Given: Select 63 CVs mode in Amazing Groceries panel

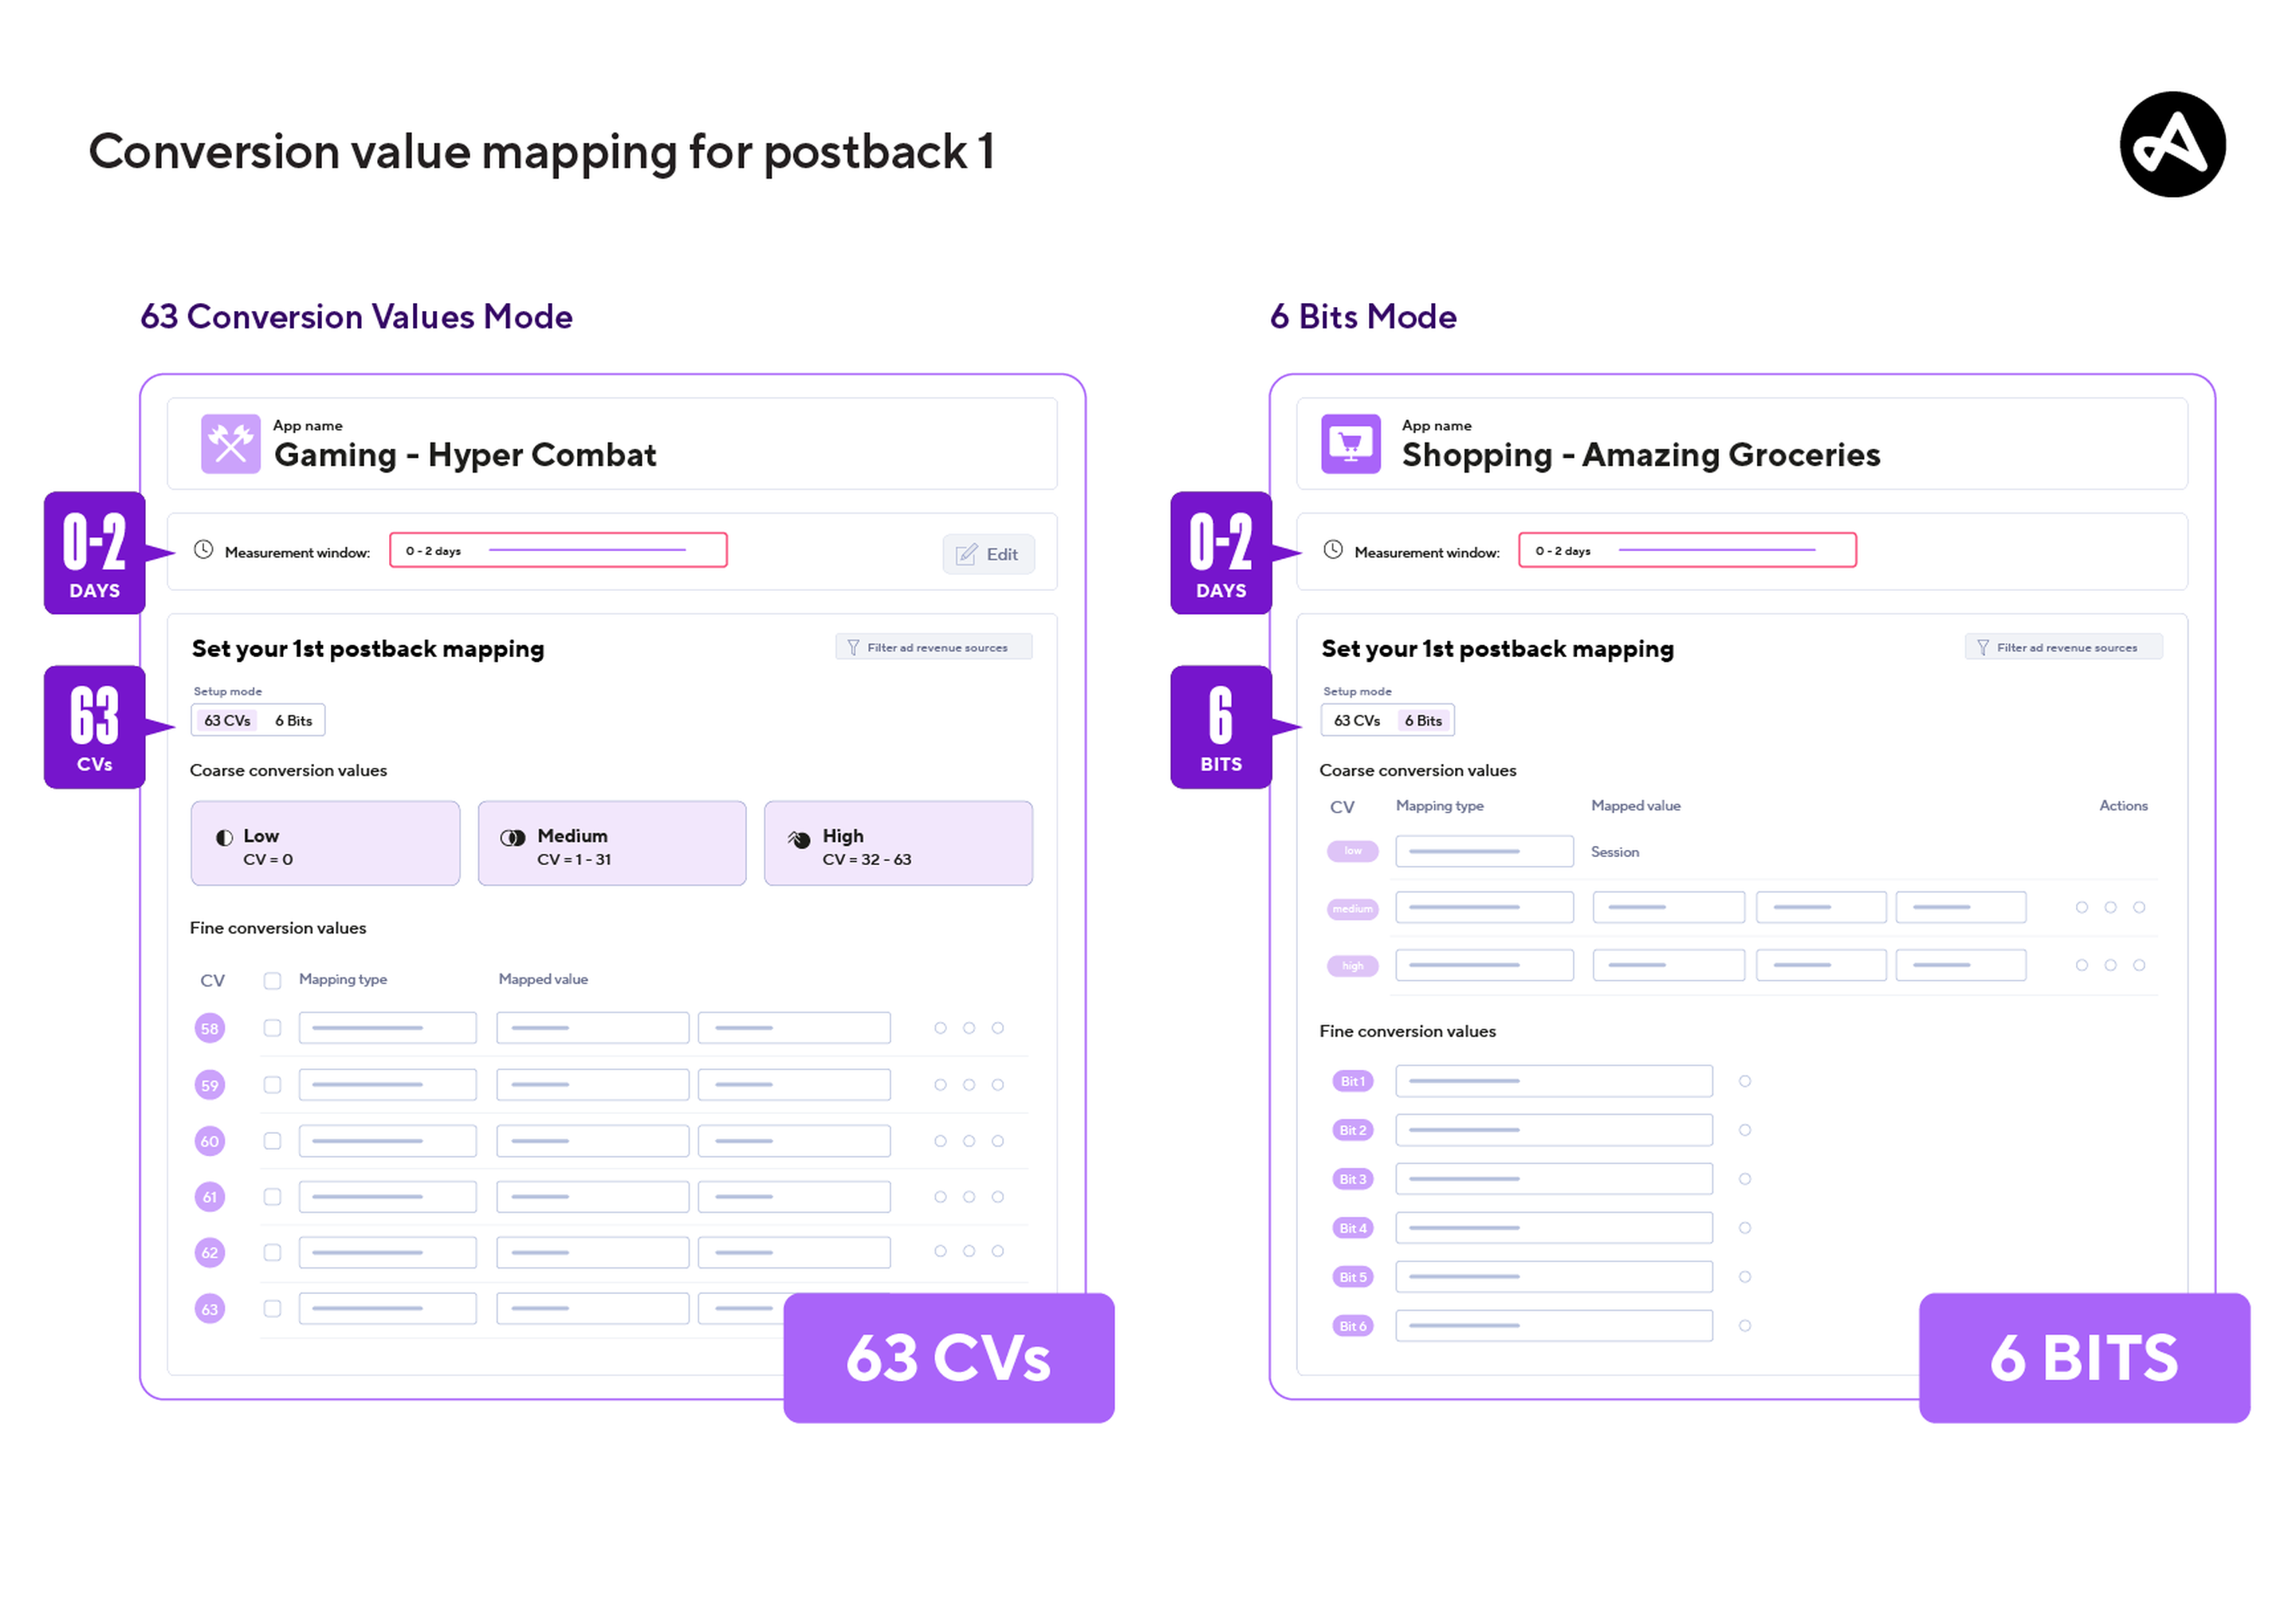Looking at the screenshot, I should 1356,720.
